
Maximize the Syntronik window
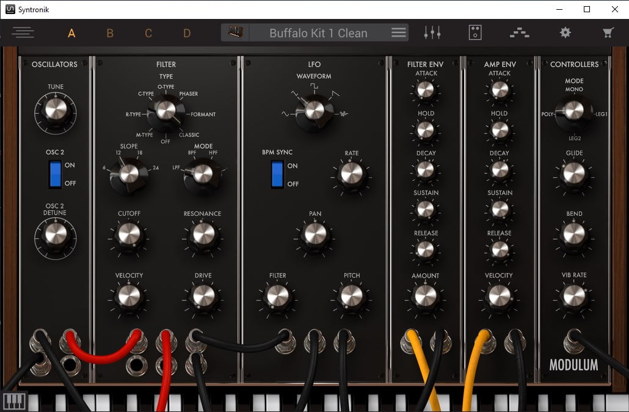pos(586,9)
